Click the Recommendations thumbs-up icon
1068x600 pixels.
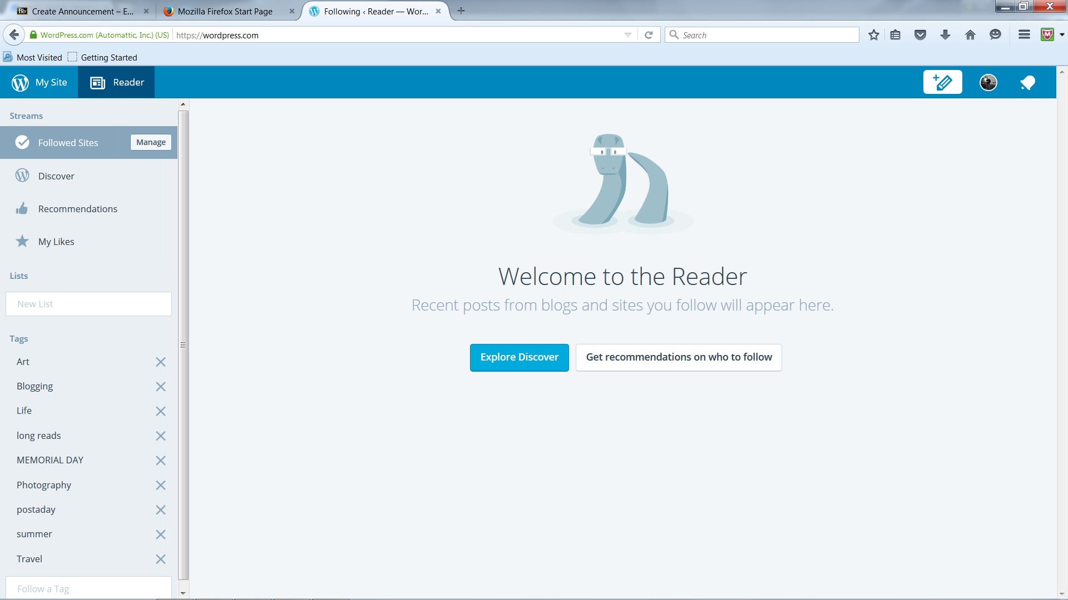click(22, 208)
